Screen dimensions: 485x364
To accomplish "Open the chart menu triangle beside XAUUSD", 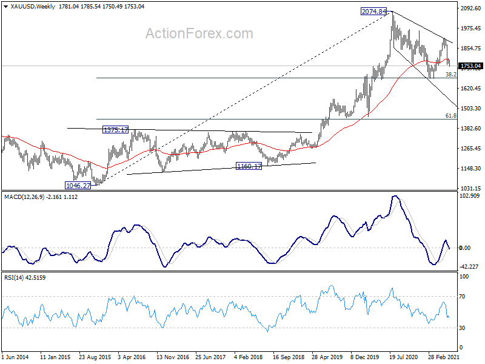I will tap(6, 7).
